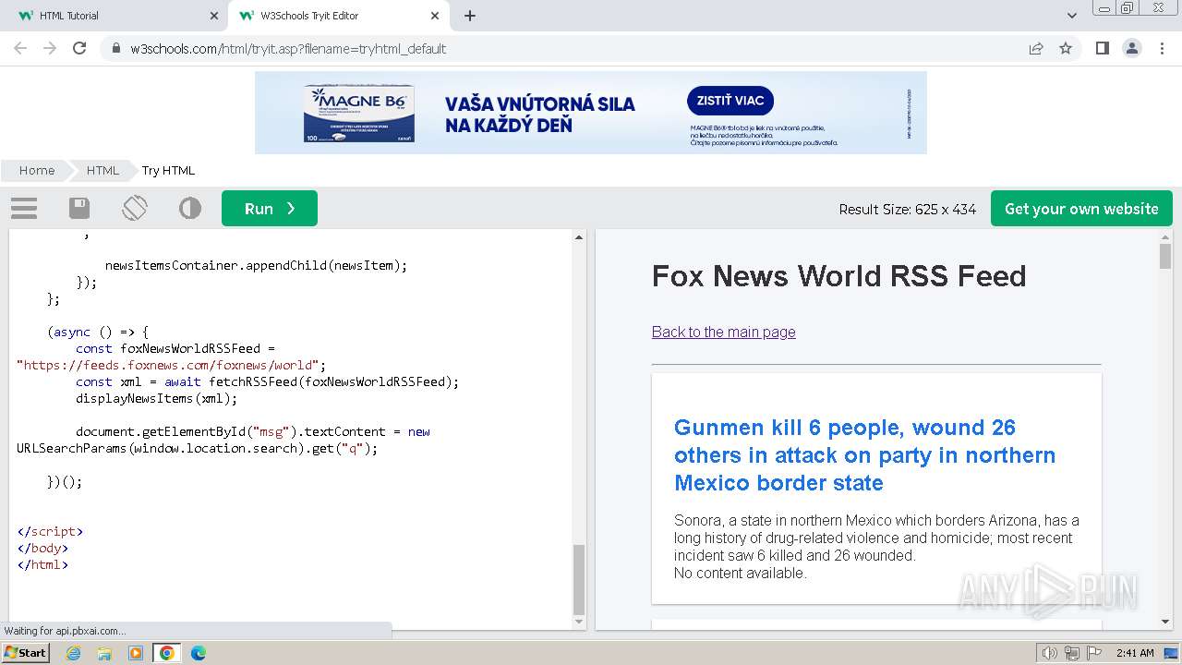The image size is (1182, 665).
Task: Click the Try HTML breadcrumb
Action: (168, 170)
